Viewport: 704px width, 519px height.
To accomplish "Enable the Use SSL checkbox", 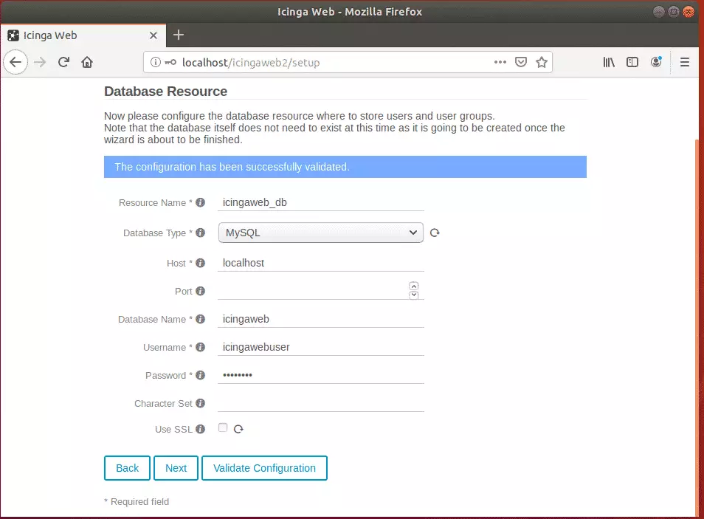I will [x=223, y=427].
